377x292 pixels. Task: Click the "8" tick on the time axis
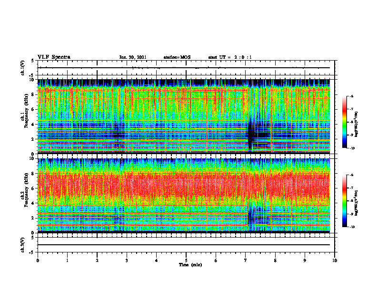[275, 261]
